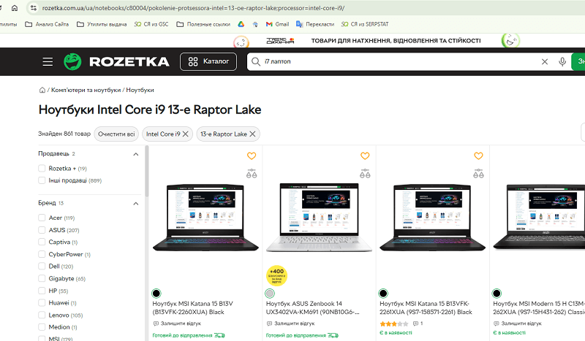Collapse the Продавець filter section
This screenshot has width=585, height=341.
(x=136, y=154)
